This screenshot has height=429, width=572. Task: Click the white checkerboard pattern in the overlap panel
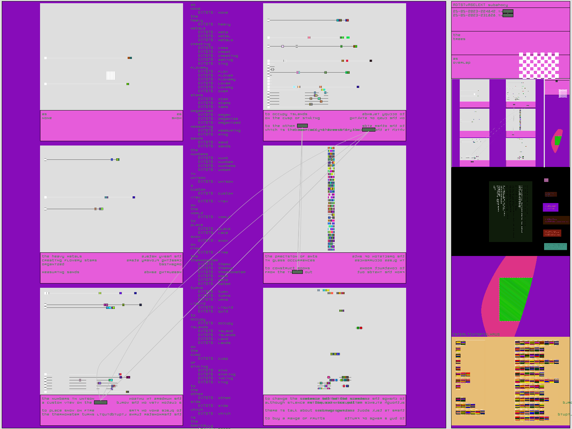click(539, 65)
